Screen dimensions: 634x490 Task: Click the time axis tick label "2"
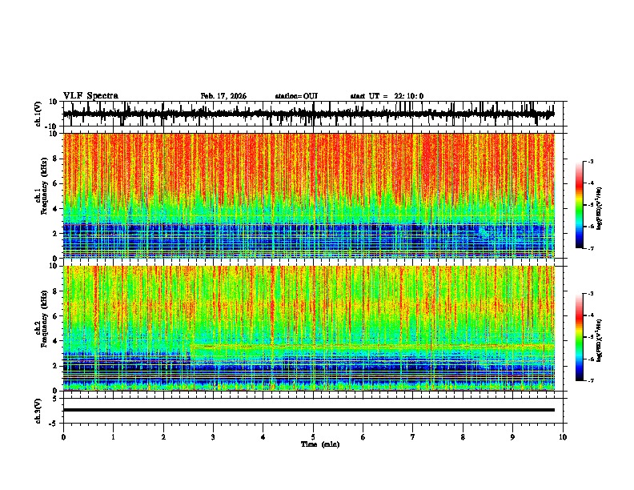click(163, 437)
